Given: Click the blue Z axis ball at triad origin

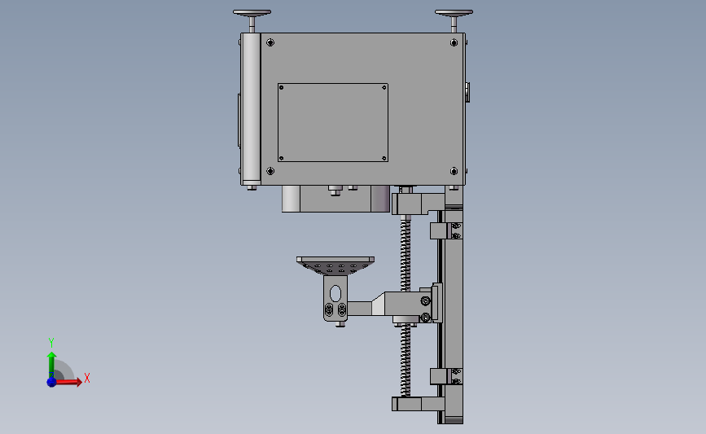Looking at the screenshot, I should (x=51, y=382).
